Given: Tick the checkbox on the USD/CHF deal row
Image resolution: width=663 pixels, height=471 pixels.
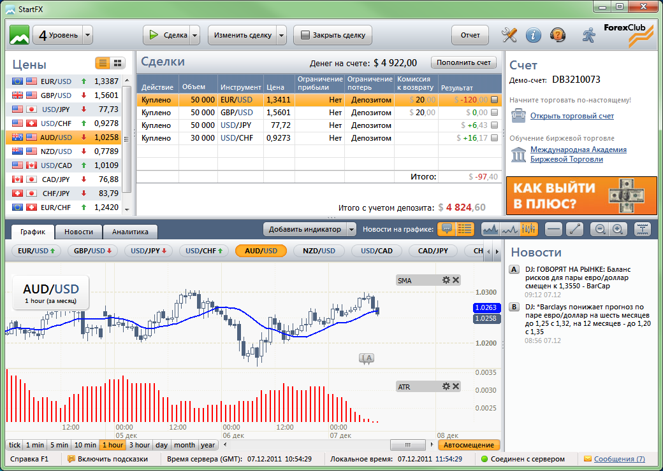Looking at the screenshot, I should click(495, 138).
